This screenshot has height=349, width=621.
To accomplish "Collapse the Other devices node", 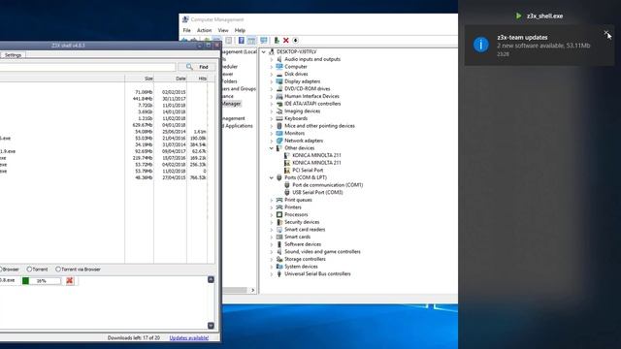I will [x=272, y=148].
